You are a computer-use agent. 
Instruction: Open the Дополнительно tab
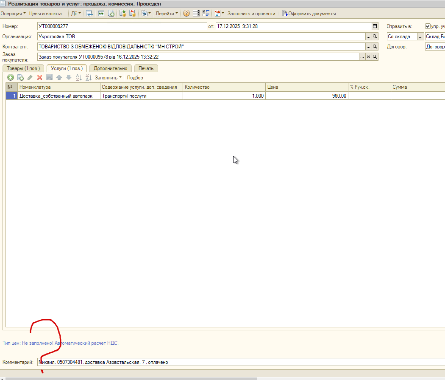110,68
